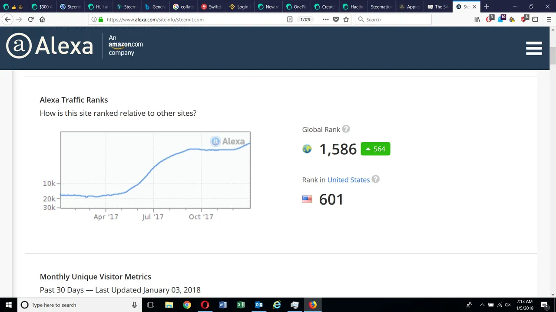Open page actions three-dot menu
Image resolution: width=556 pixels, height=312 pixels.
point(325,19)
